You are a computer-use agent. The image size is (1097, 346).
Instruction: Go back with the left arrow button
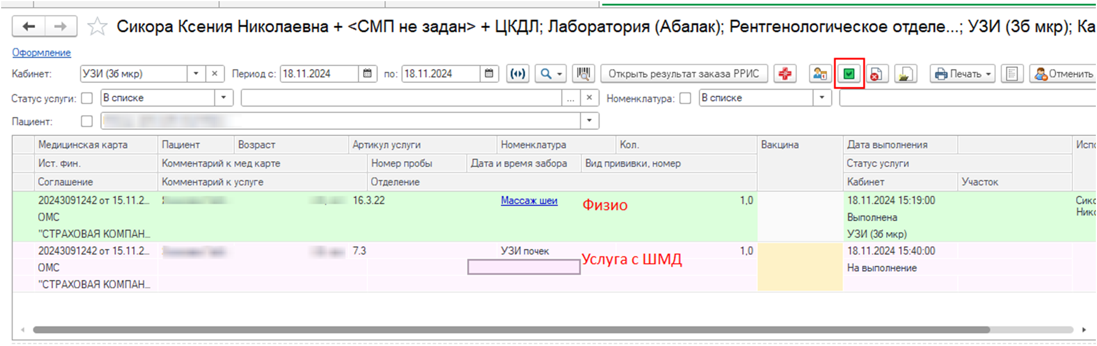29,27
